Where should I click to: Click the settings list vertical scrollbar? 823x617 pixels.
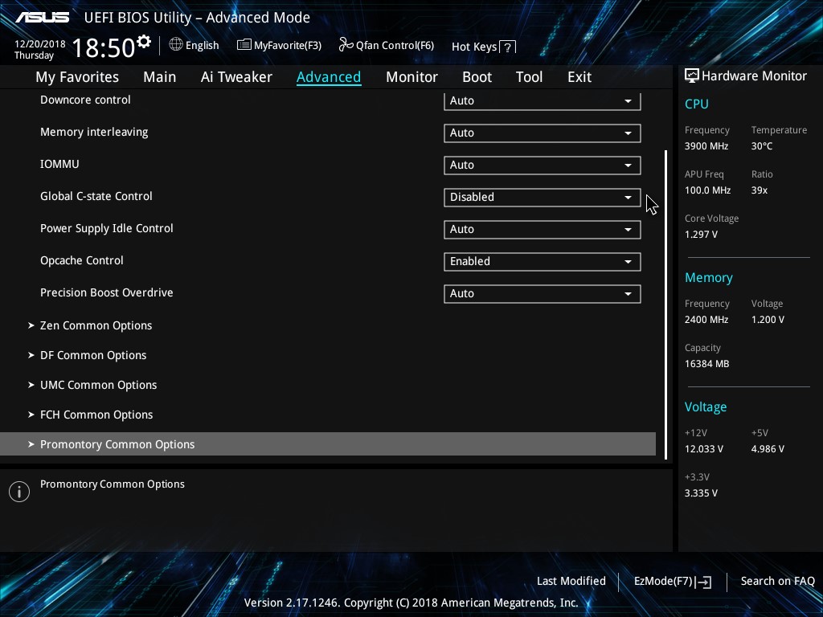click(x=665, y=304)
